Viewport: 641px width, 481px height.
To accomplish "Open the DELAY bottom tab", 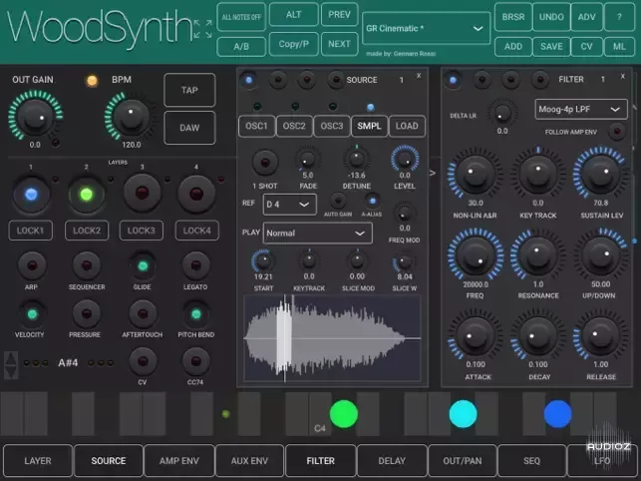I will pos(392,461).
